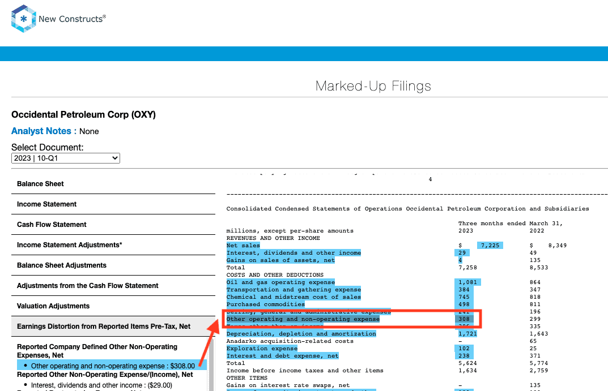Click Reported Other Non-Operating Expense/(Income), Net heading
This screenshot has height=391, width=608.
point(105,375)
